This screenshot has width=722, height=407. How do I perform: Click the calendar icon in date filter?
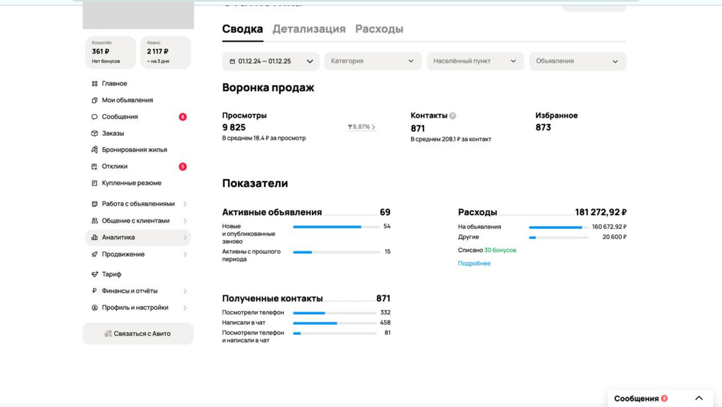coord(233,61)
